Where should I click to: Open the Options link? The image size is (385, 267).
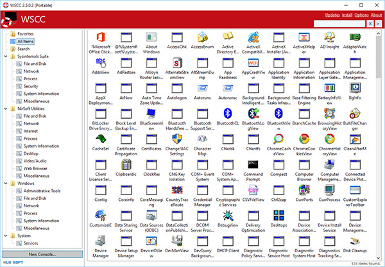[361, 15]
